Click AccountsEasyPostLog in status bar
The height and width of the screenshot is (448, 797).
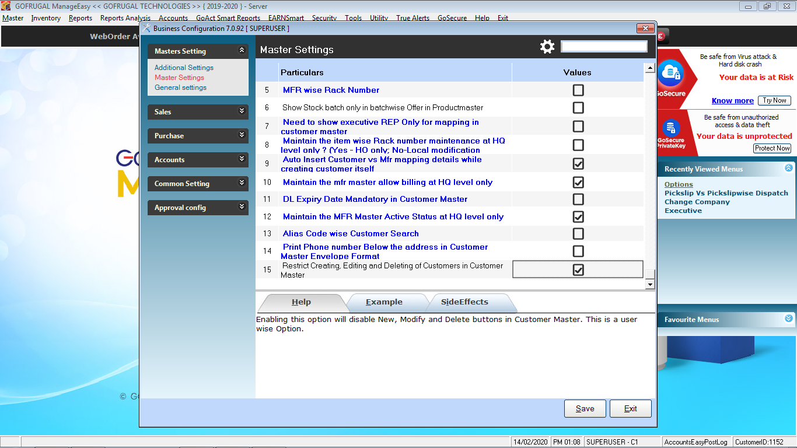coord(696,442)
